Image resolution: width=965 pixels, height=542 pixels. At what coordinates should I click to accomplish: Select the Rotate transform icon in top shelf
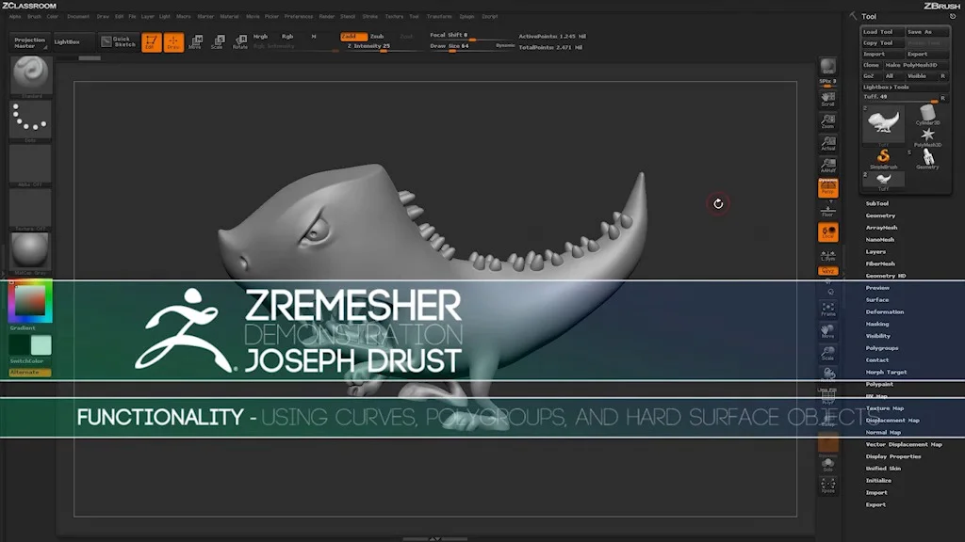240,42
